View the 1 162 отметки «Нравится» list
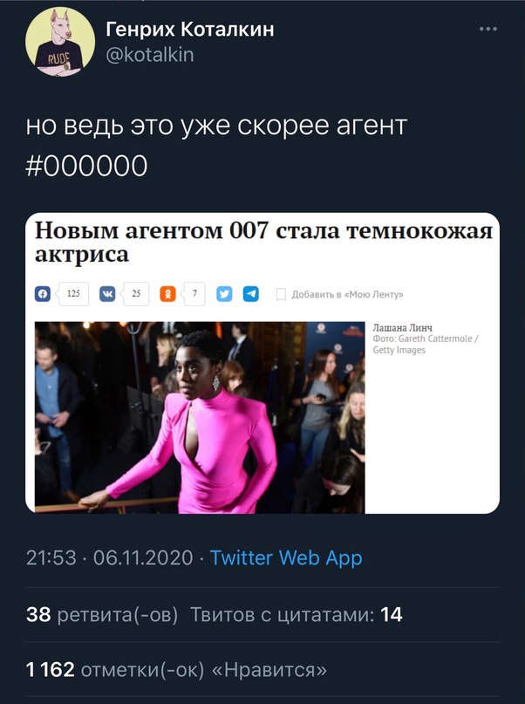Image resolution: width=525 pixels, height=704 pixels. coord(176,669)
